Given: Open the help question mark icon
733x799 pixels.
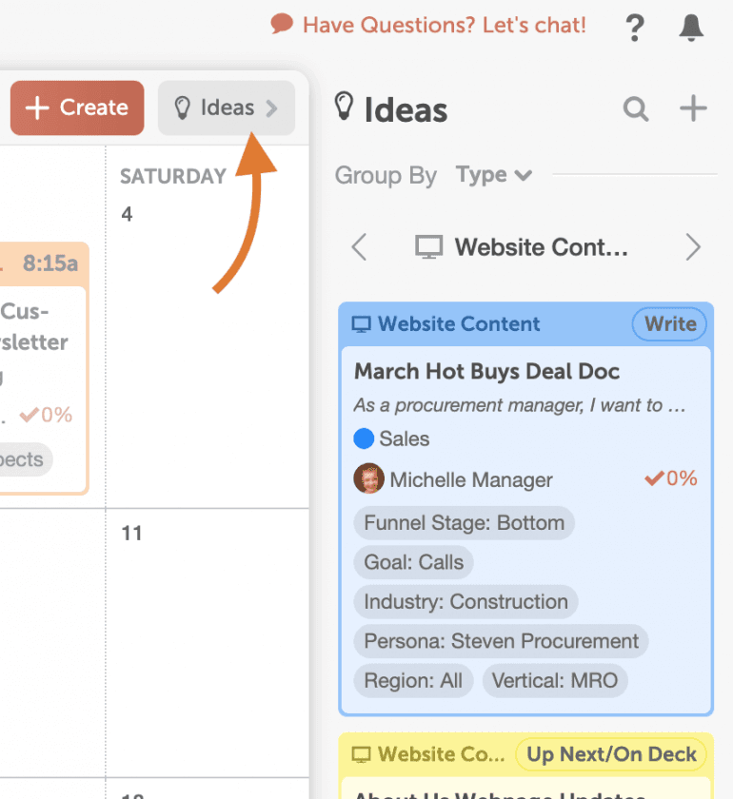Looking at the screenshot, I should click(x=635, y=28).
